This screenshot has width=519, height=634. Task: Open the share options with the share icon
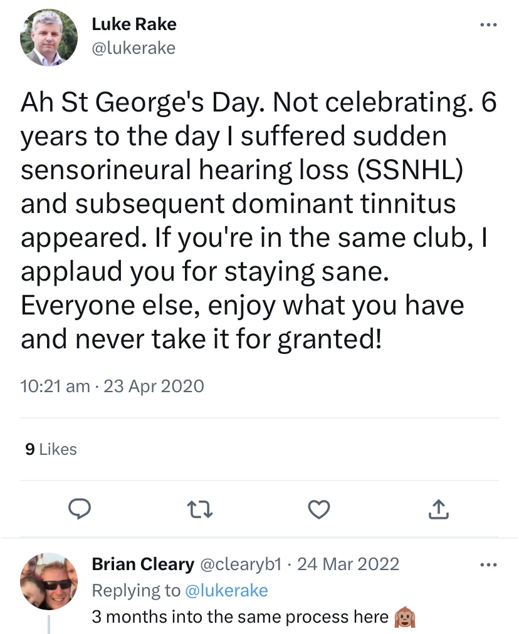[x=438, y=509]
